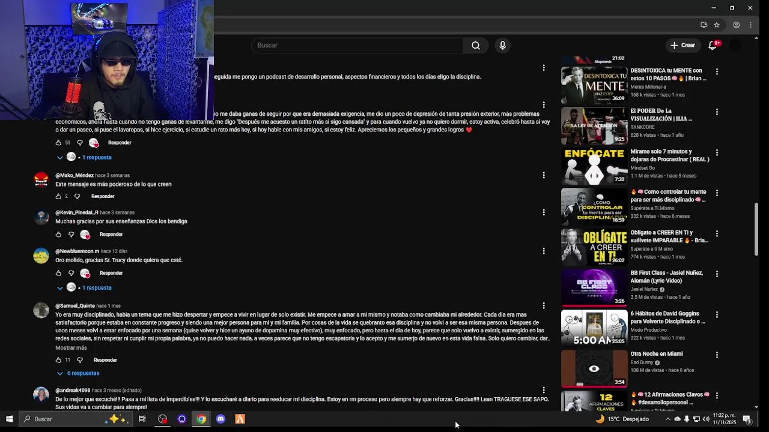
Task: Open menu for 6 Hábitos de David Goggins video
Action: (x=717, y=314)
